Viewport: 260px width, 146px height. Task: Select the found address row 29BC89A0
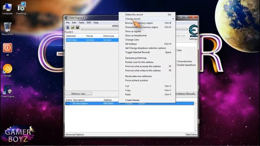tap(92, 40)
